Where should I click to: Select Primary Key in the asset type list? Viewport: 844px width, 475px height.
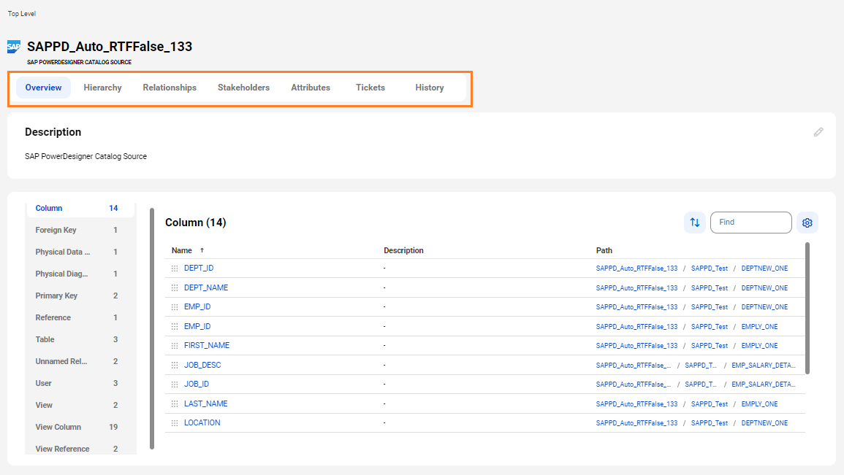[80, 296]
